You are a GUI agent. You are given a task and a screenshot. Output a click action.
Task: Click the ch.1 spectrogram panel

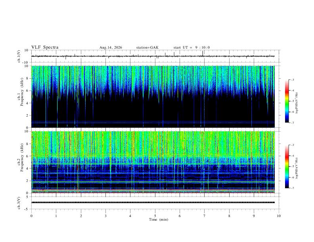pyautogui.click(x=153, y=96)
